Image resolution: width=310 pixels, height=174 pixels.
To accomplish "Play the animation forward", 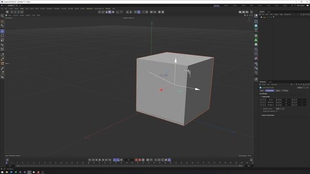I will 100,160.
